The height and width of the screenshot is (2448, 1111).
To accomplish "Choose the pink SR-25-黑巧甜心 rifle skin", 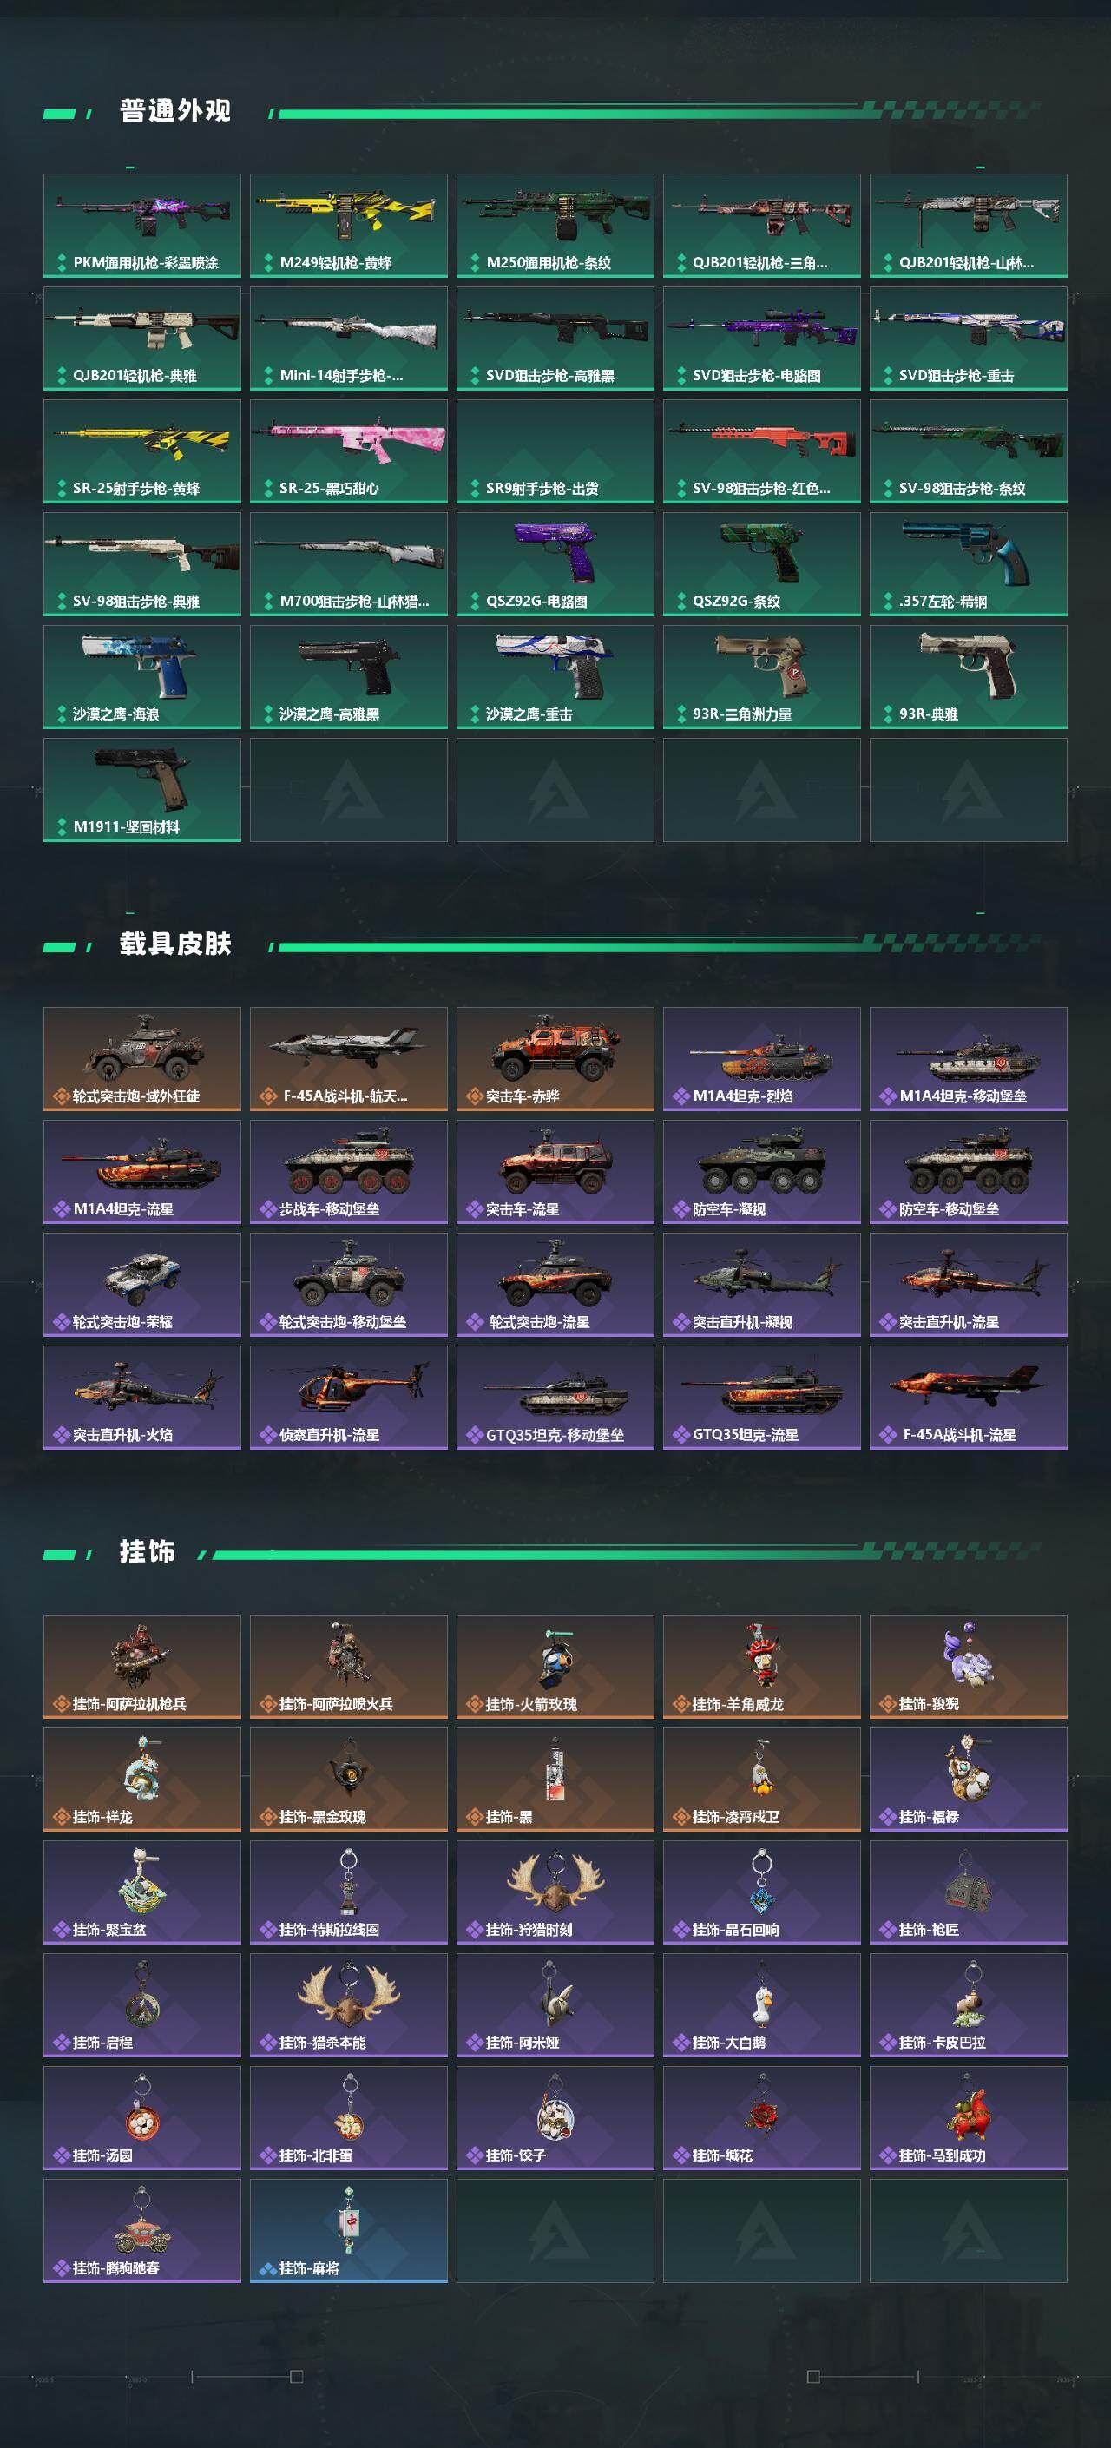I will [349, 451].
